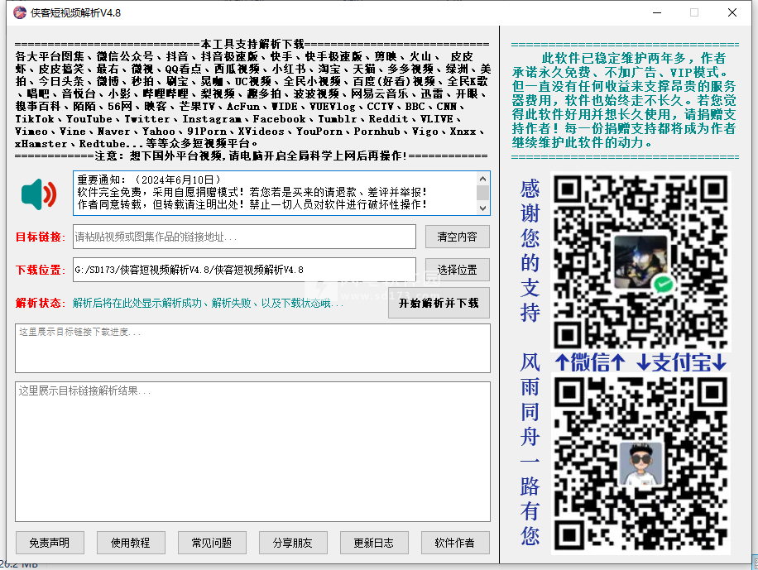Click the notice box scrollbar thumb
The image size is (758, 570).
(x=482, y=193)
